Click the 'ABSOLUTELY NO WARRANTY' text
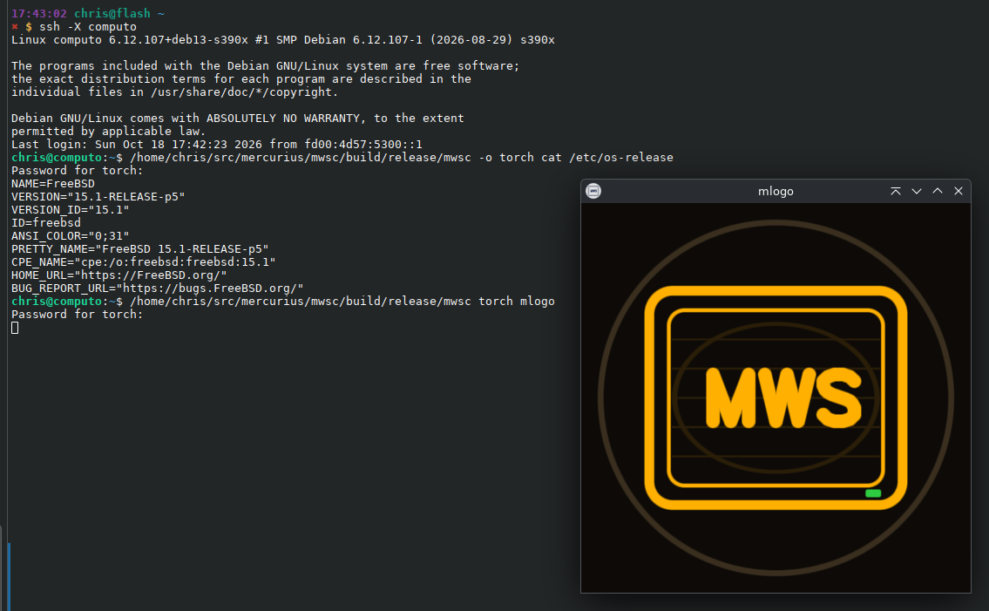 [x=282, y=118]
